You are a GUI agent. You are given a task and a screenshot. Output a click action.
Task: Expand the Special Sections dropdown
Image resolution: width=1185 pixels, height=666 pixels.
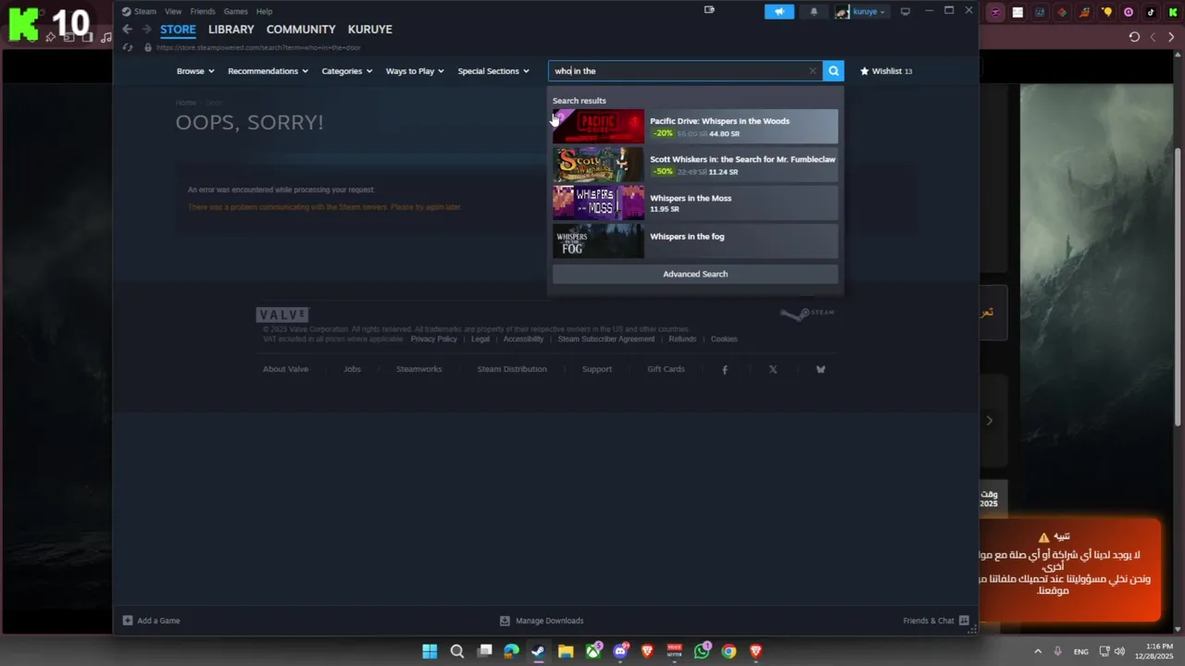pos(493,70)
